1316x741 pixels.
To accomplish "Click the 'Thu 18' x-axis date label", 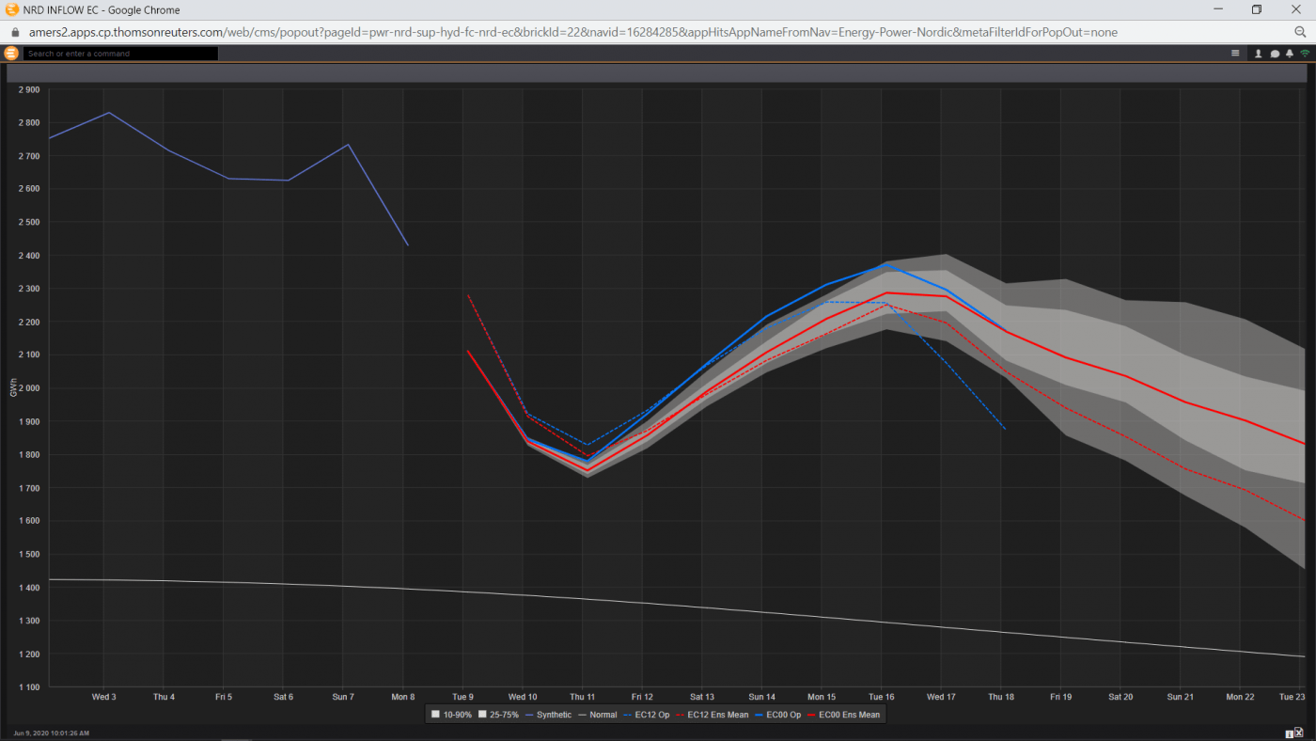I will coord(1001,697).
